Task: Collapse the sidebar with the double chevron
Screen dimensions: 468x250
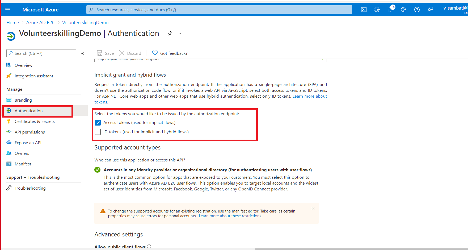Action: coord(83,53)
